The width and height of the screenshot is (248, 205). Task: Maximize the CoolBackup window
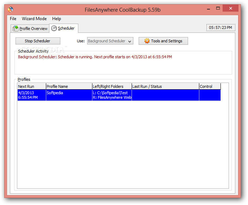click(218, 8)
